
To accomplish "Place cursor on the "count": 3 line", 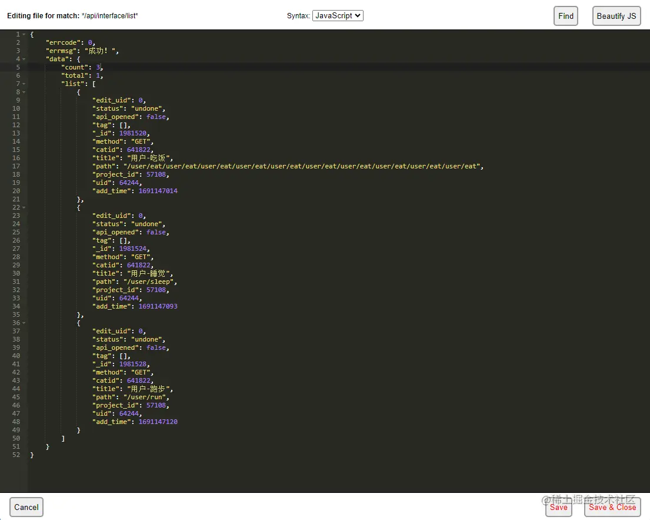I will coord(82,67).
